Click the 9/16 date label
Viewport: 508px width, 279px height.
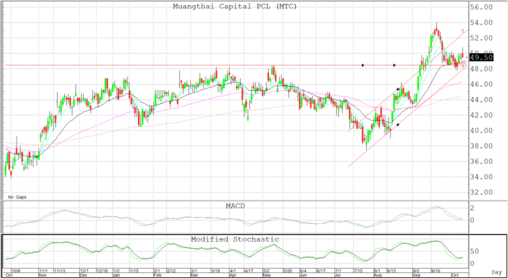point(435,270)
